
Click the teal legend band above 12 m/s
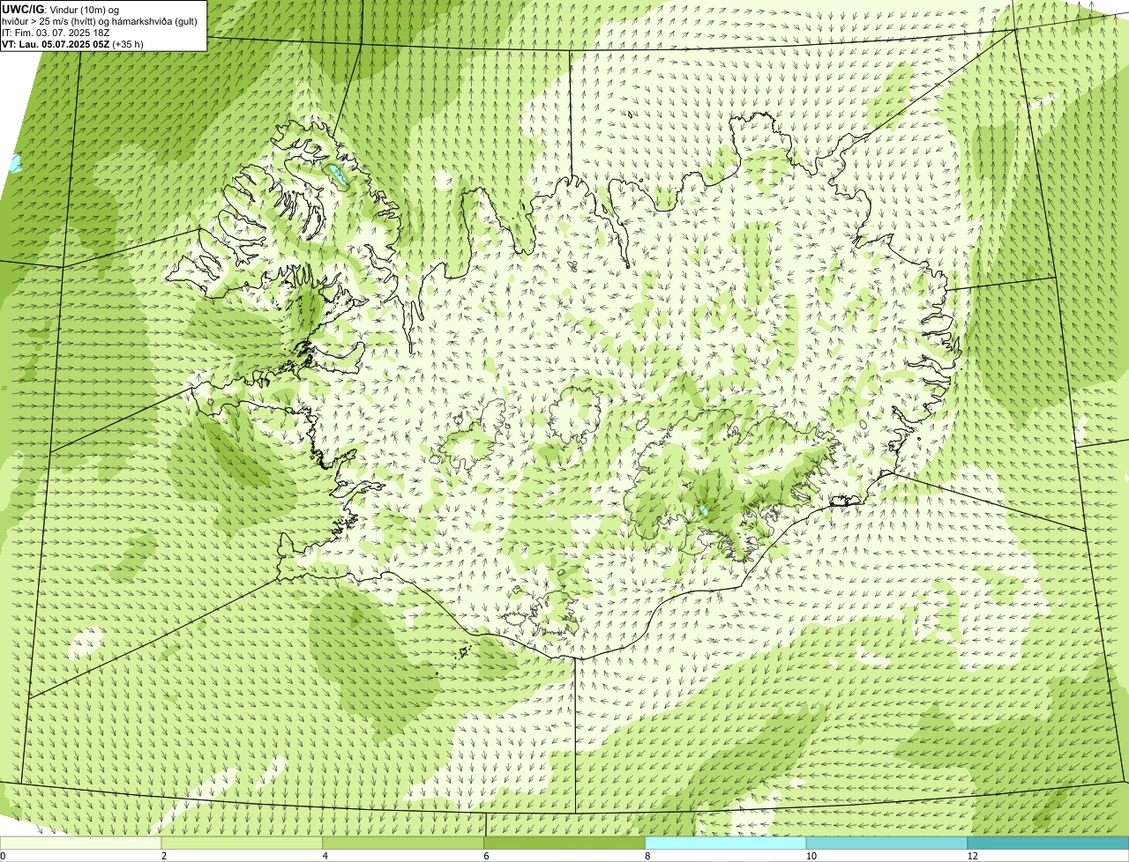pos(1048,843)
